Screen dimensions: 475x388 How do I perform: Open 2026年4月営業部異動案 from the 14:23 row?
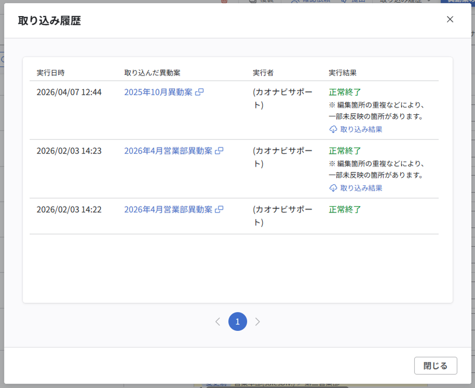(168, 151)
